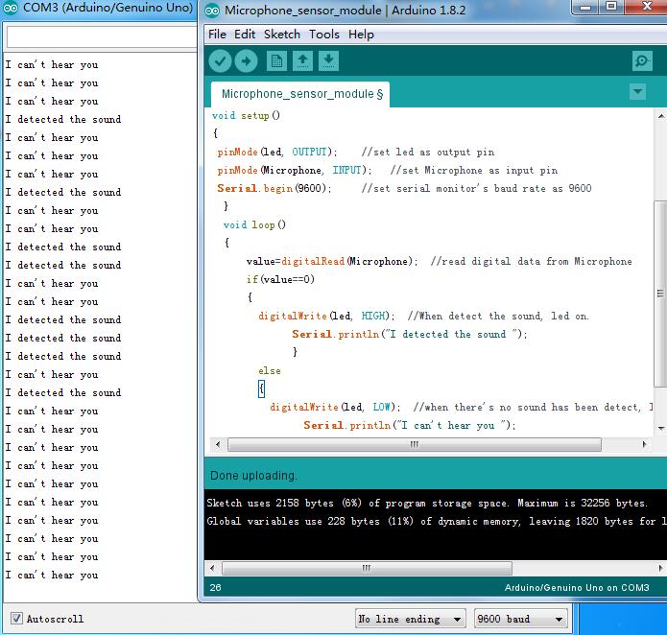Open the No line ending dropdown
The height and width of the screenshot is (635, 667).
pyautogui.click(x=411, y=619)
